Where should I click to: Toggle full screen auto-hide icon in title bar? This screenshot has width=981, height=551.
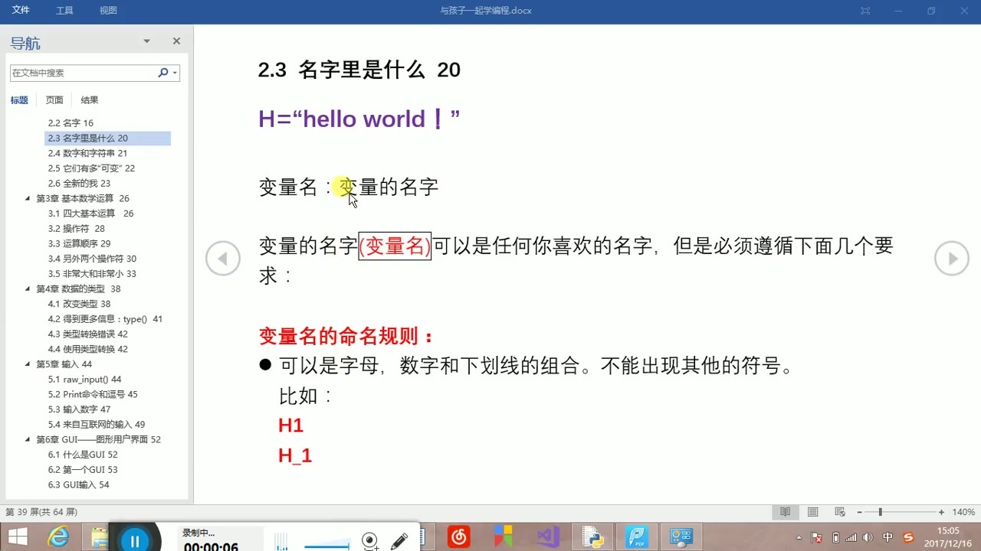[865, 11]
